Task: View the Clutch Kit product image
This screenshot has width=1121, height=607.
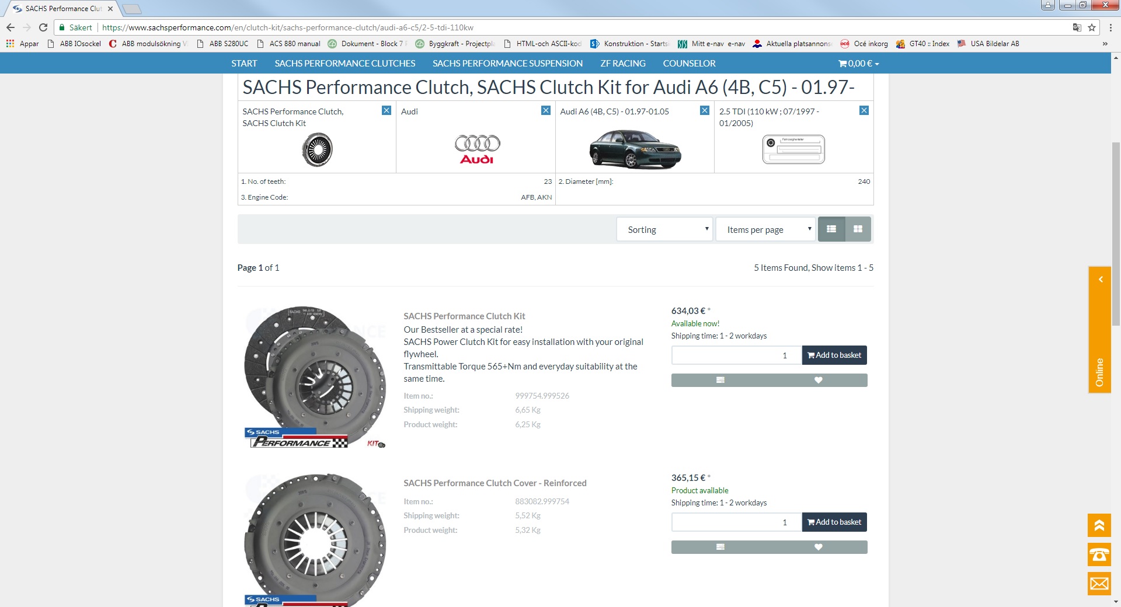Action: click(315, 377)
